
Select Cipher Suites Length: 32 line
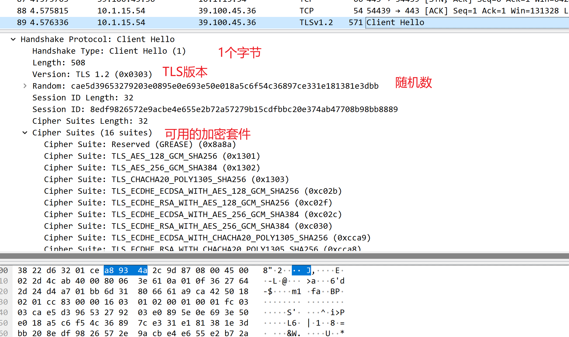90,121
